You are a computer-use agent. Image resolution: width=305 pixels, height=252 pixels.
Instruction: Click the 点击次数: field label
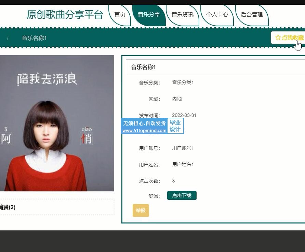(149, 181)
